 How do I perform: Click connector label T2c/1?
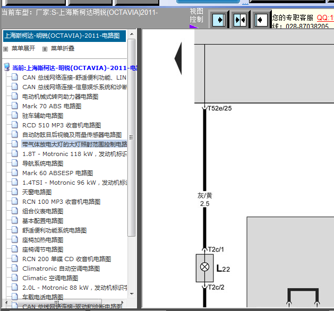[216, 249]
